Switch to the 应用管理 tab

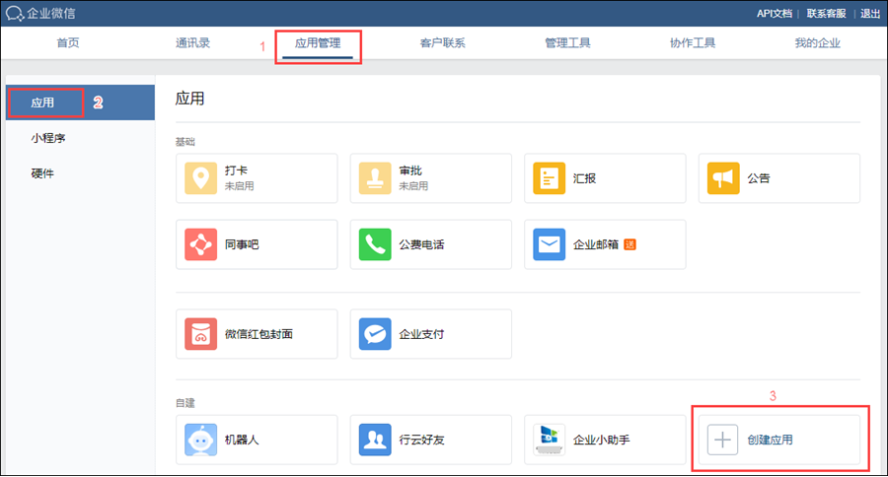pos(318,43)
